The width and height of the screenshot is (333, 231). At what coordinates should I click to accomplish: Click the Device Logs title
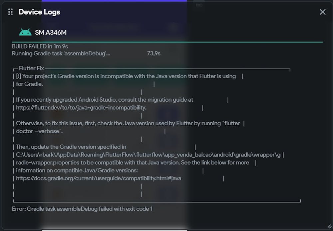click(x=39, y=12)
